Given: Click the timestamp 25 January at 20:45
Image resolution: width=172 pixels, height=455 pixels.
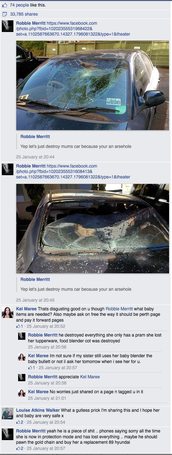Looking at the screenshot, I should coord(35,300).
